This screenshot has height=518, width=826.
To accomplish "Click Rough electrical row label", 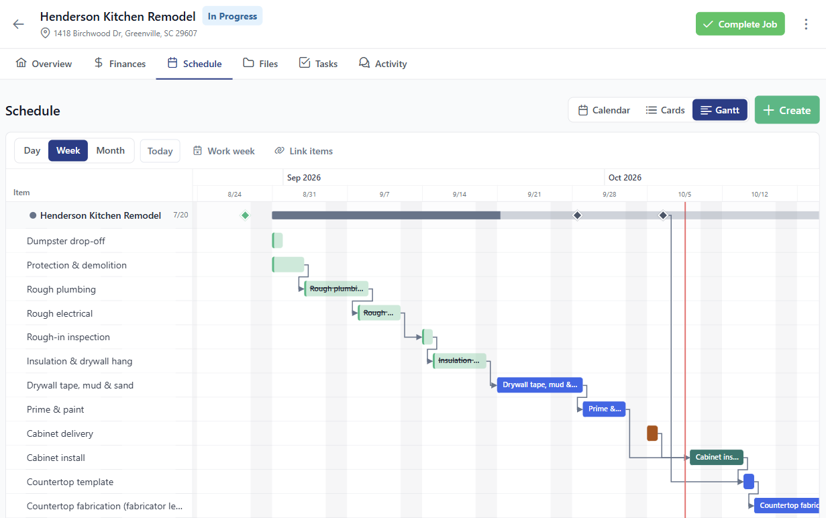I will 60,313.
